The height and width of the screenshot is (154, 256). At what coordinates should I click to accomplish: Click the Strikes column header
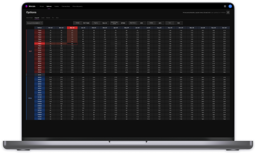pos(39,27)
